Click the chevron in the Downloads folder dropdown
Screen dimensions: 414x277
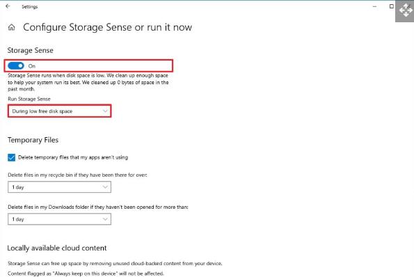[x=105, y=219]
